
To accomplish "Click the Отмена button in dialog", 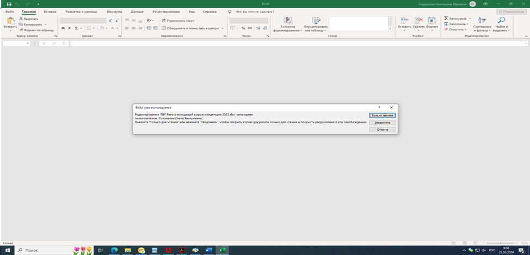I will click(383, 130).
